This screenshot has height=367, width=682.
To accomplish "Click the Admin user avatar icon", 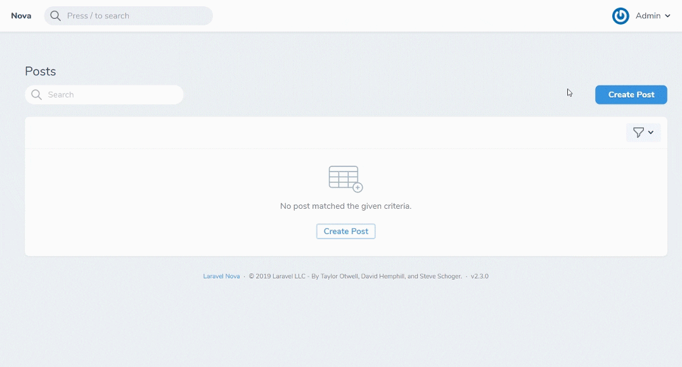I will (x=621, y=16).
